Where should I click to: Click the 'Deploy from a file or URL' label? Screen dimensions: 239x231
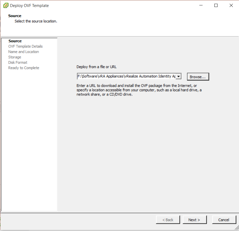click(96, 67)
